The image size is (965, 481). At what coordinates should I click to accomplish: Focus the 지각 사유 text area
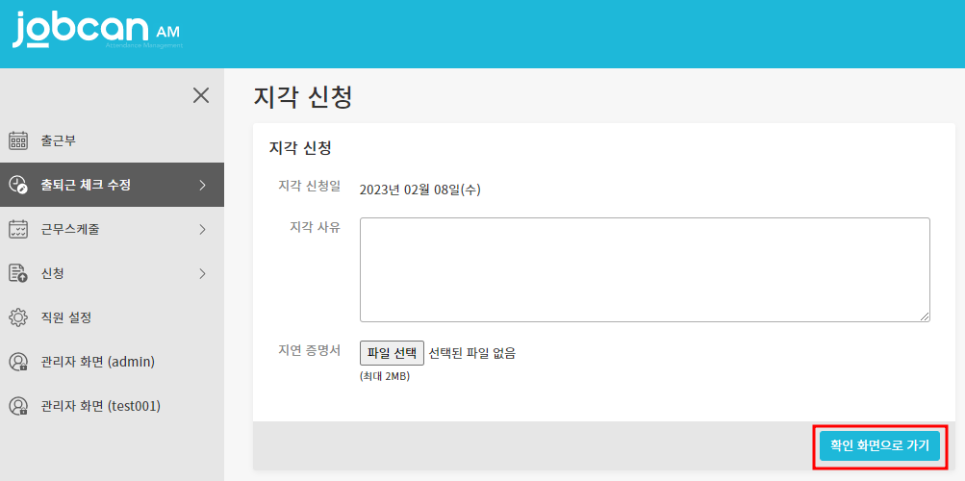[645, 269]
